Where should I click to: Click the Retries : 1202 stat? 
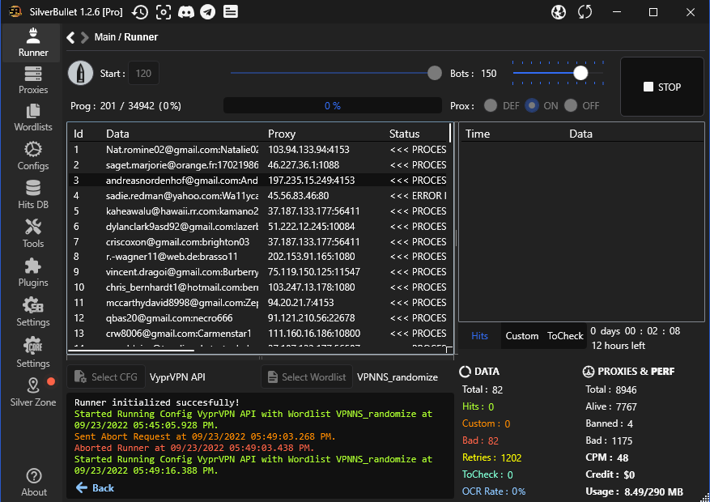point(491,457)
